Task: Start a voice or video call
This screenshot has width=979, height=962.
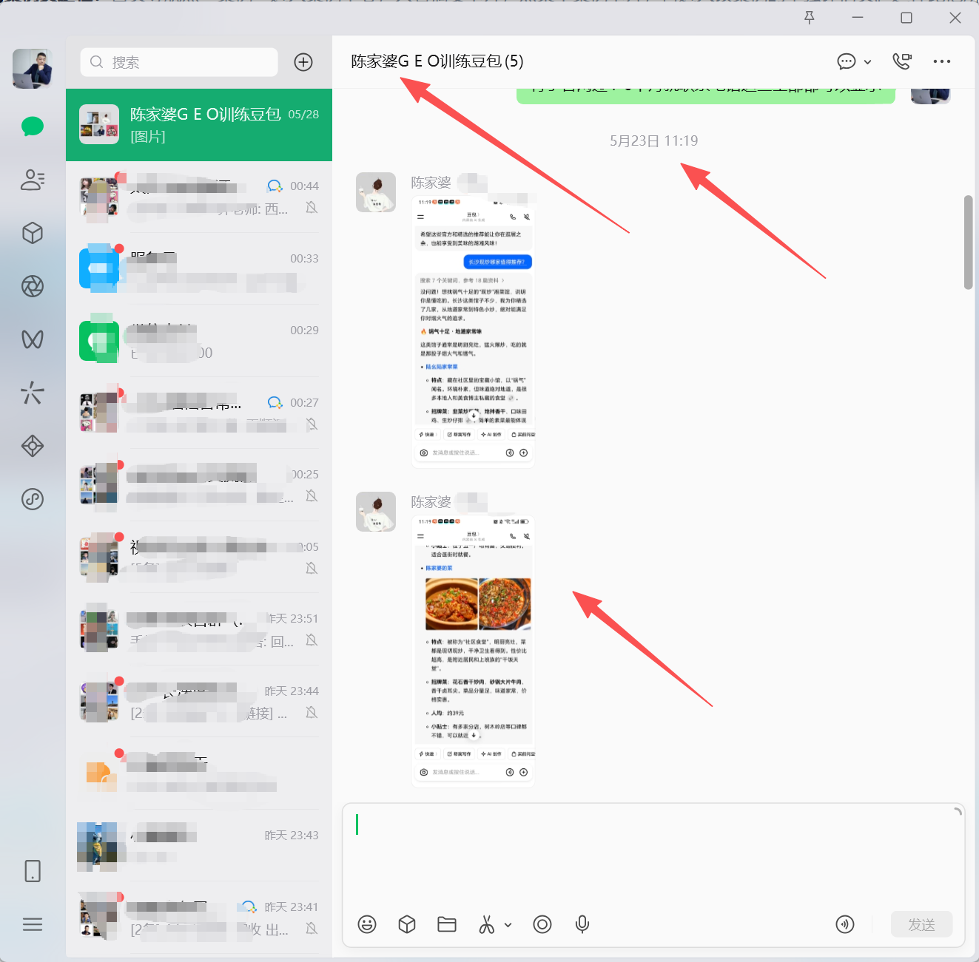Action: [x=902, y=61]
